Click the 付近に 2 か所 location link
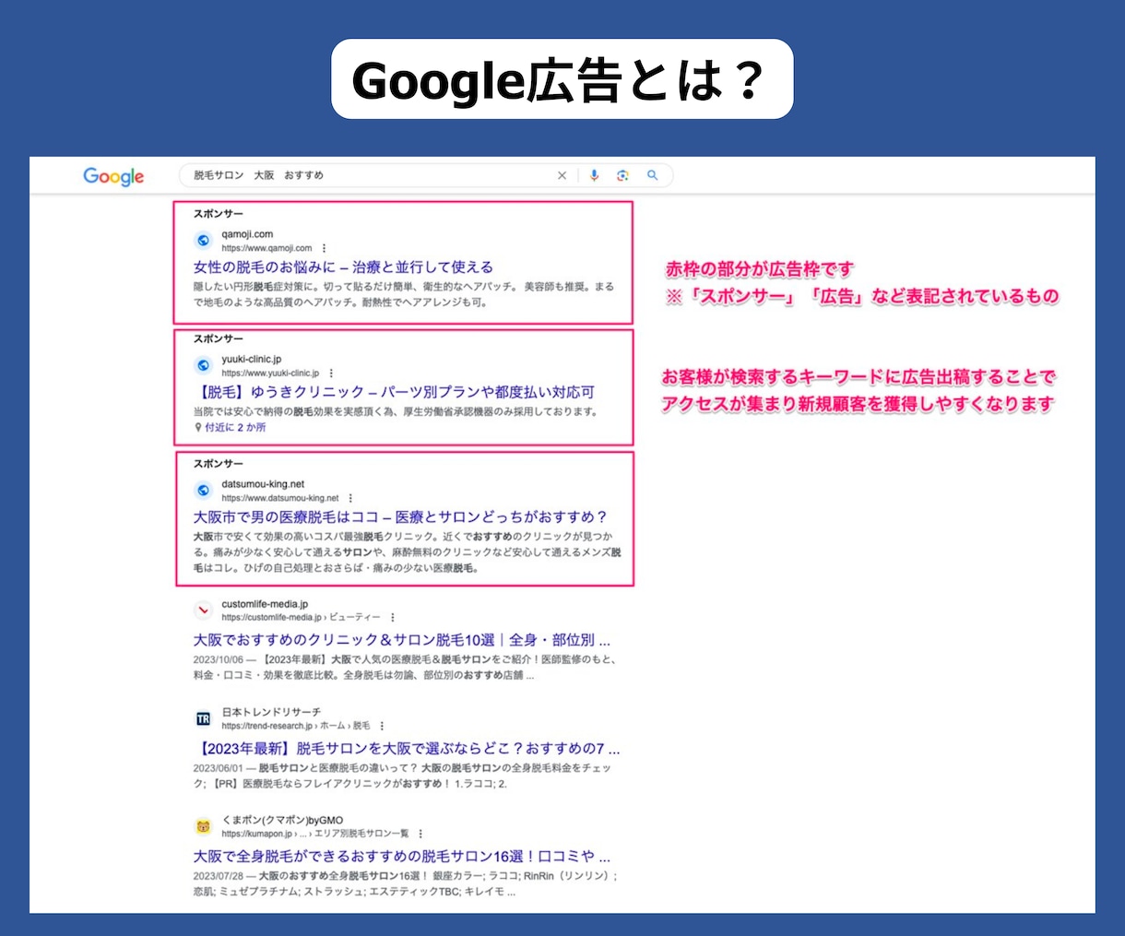Viewport: 1125px width, 936px height. [x=235, y=428]
